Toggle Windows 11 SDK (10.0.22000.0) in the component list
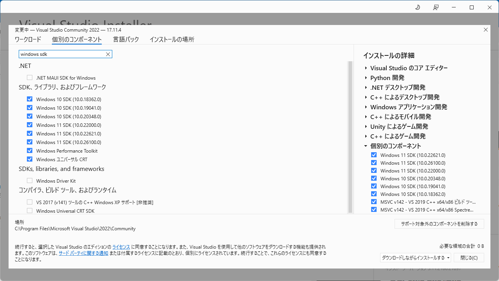499x281 pixels. point(30,125)
